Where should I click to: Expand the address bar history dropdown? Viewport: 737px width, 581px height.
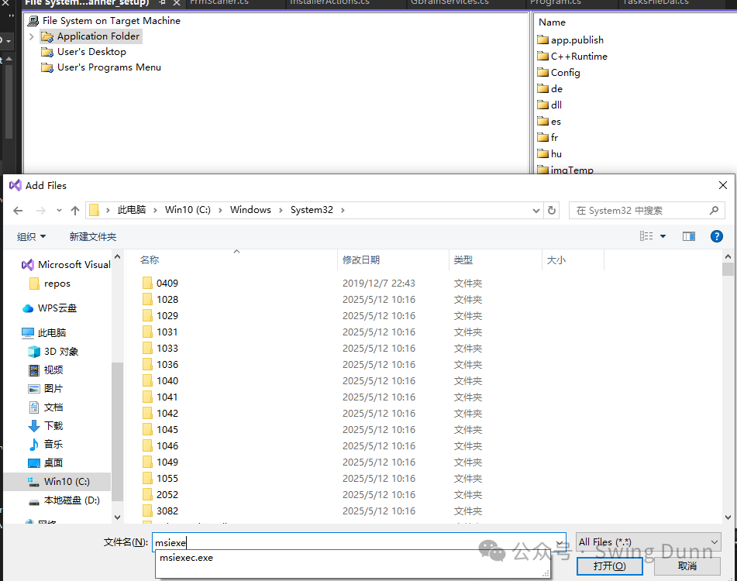[536, 209]
